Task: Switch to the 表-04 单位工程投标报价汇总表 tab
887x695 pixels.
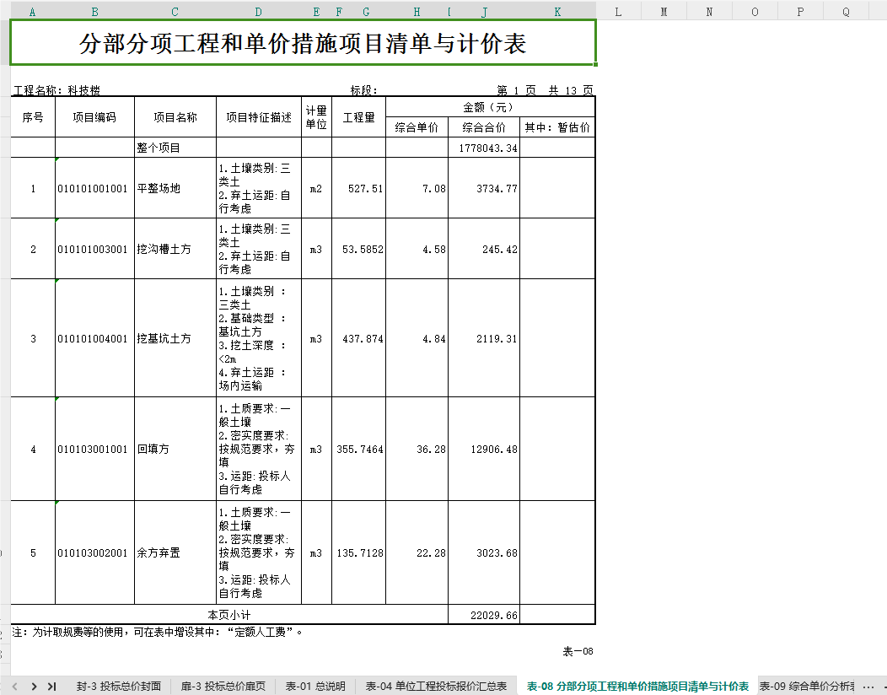Action: (x=436, y=687)
